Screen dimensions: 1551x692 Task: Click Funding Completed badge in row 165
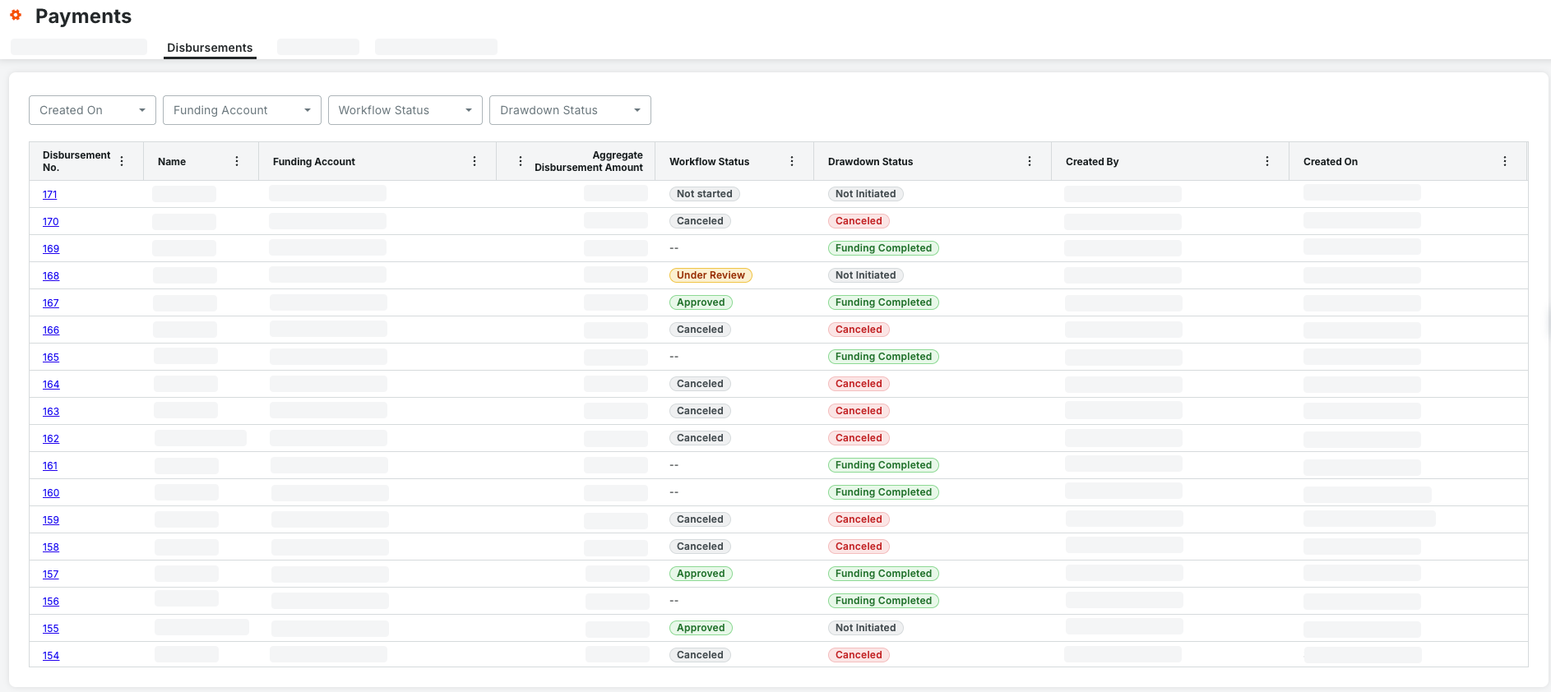pos(883,357)
